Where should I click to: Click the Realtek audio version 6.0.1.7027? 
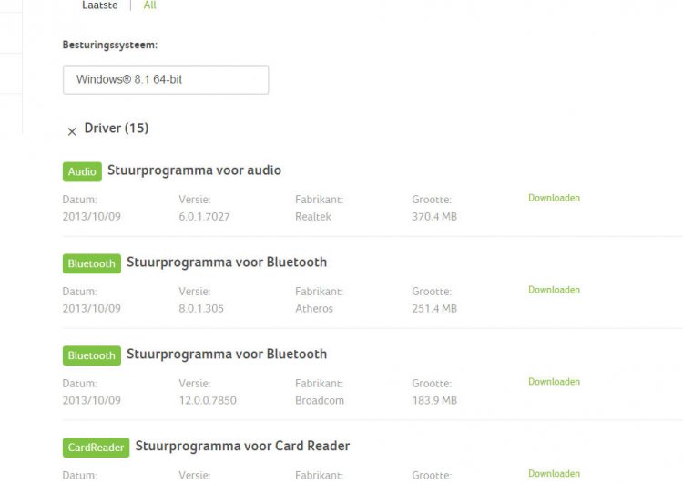204,216
